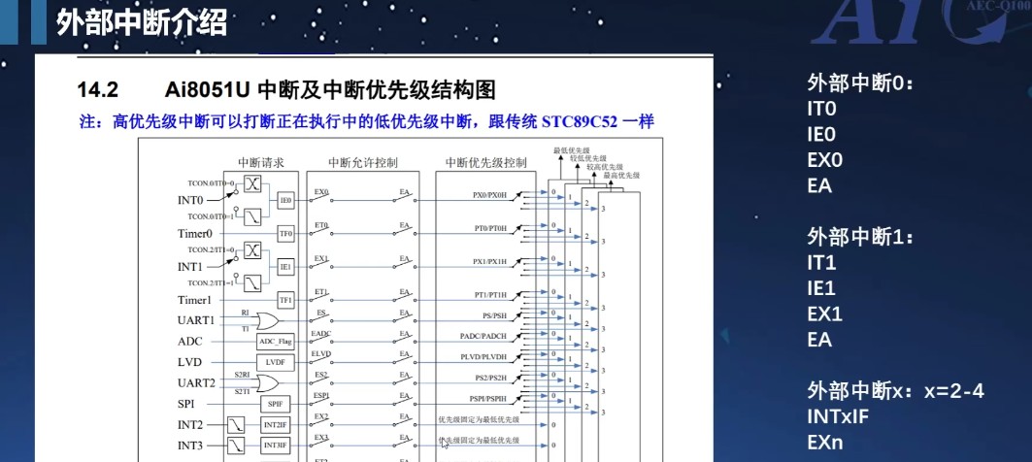Viewport: 1032px width, 462px height.
Task: Click the PX1/PX1H priority label
Action: 489,262
